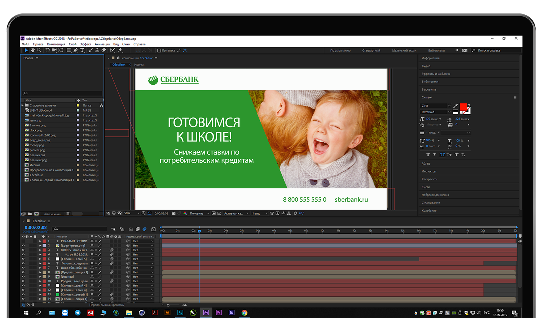Select the Zoom magnifier tool
Viewport: 541px width, 318px height.
[x=39, y=50]
